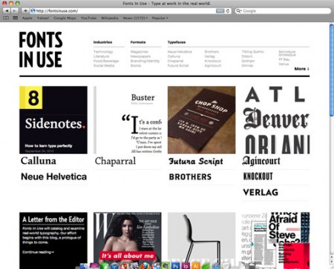
Task: Click the globe site icon in address bar
Action: coord(33,11)
